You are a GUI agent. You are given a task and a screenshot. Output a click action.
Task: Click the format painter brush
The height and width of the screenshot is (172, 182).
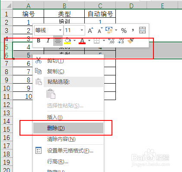tap(131, 41)
